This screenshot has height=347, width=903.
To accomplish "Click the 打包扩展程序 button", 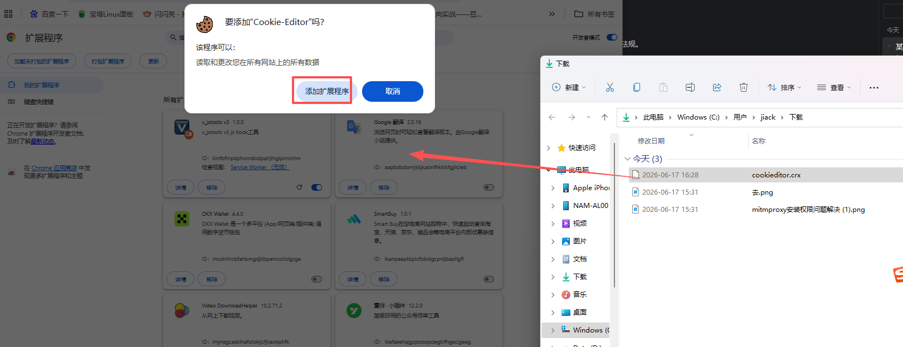I will 108,61.
